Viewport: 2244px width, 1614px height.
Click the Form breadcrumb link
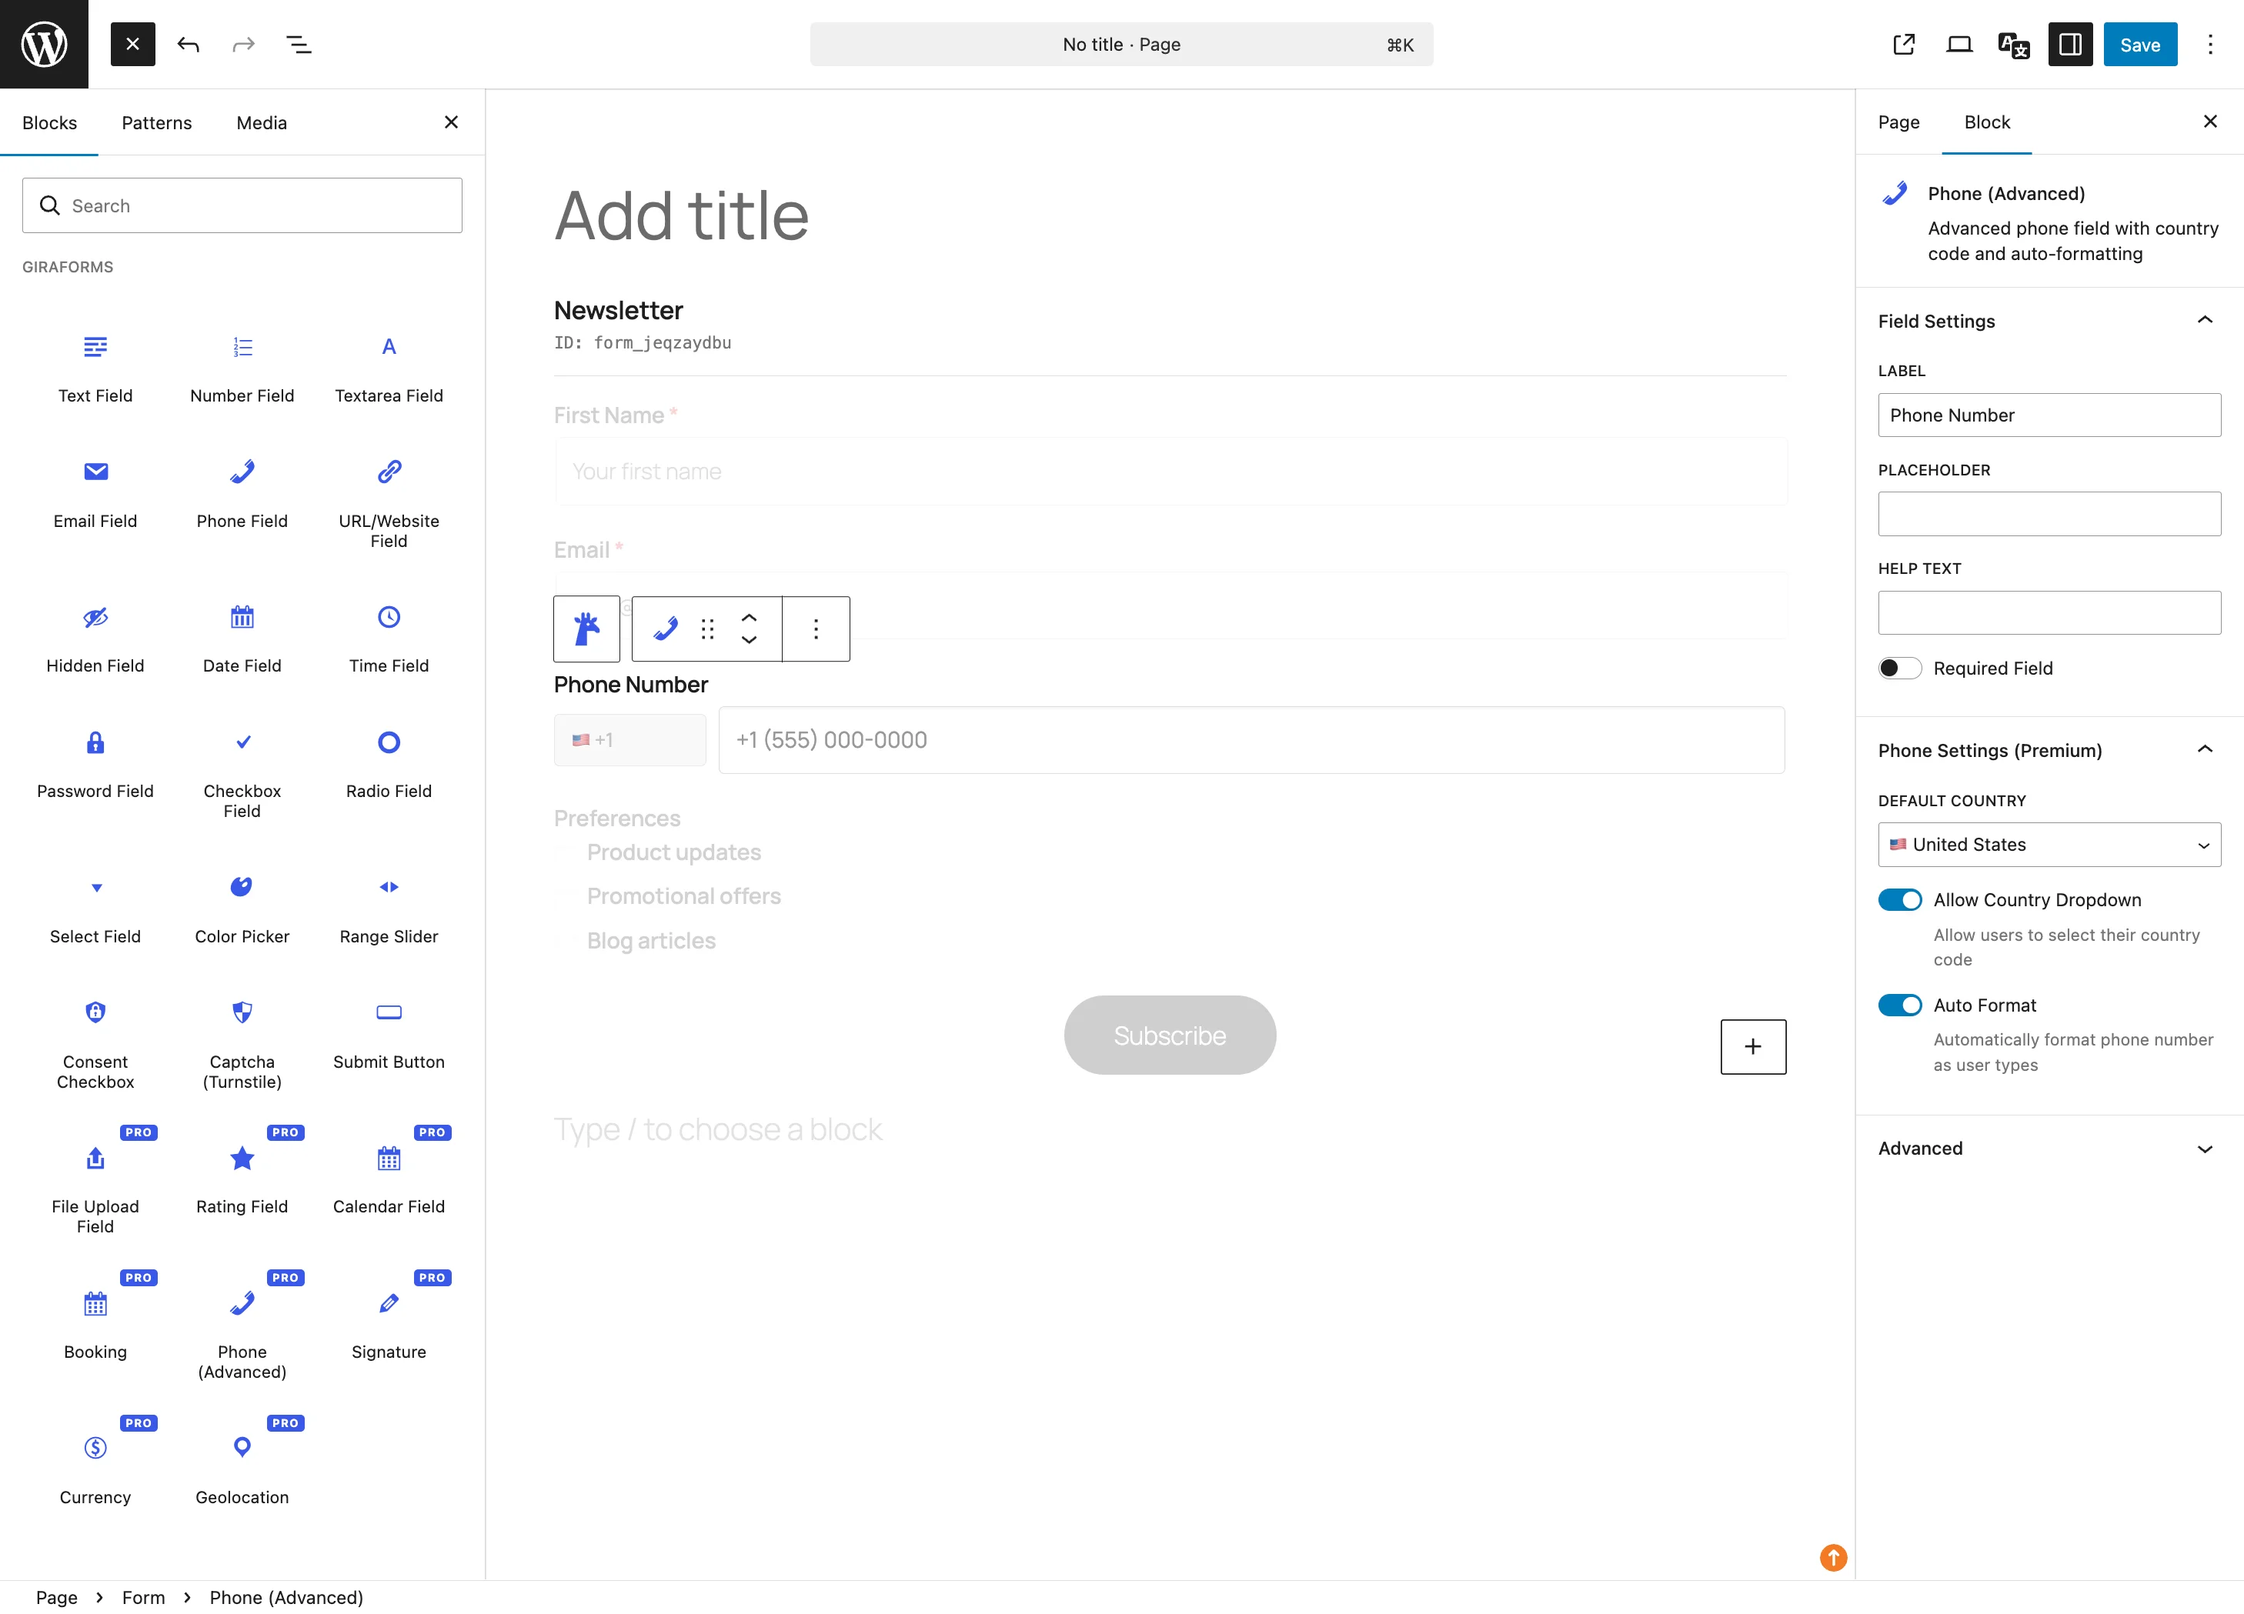click(143, 1597)
